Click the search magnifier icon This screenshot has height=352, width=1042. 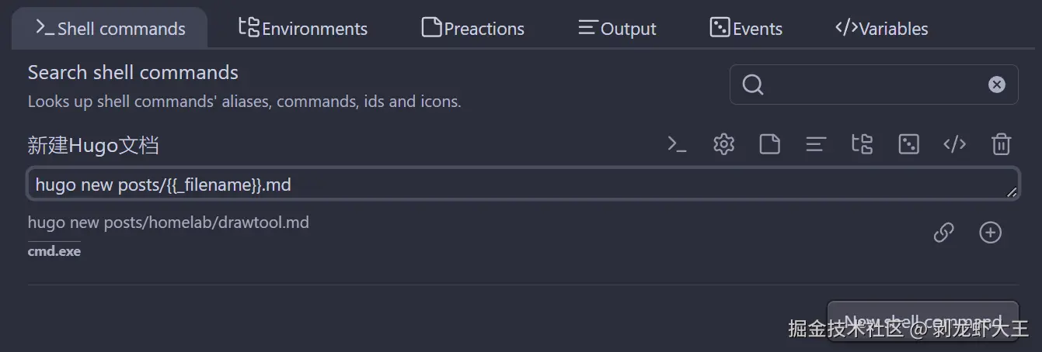752,85
